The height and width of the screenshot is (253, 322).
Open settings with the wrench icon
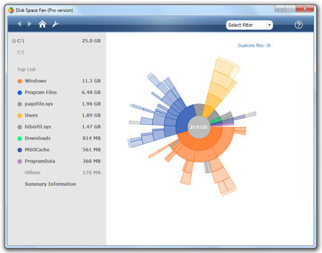[x=55, y=24]
